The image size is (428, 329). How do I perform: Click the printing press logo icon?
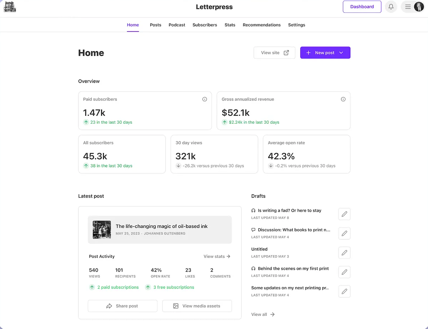click(10, 7)
